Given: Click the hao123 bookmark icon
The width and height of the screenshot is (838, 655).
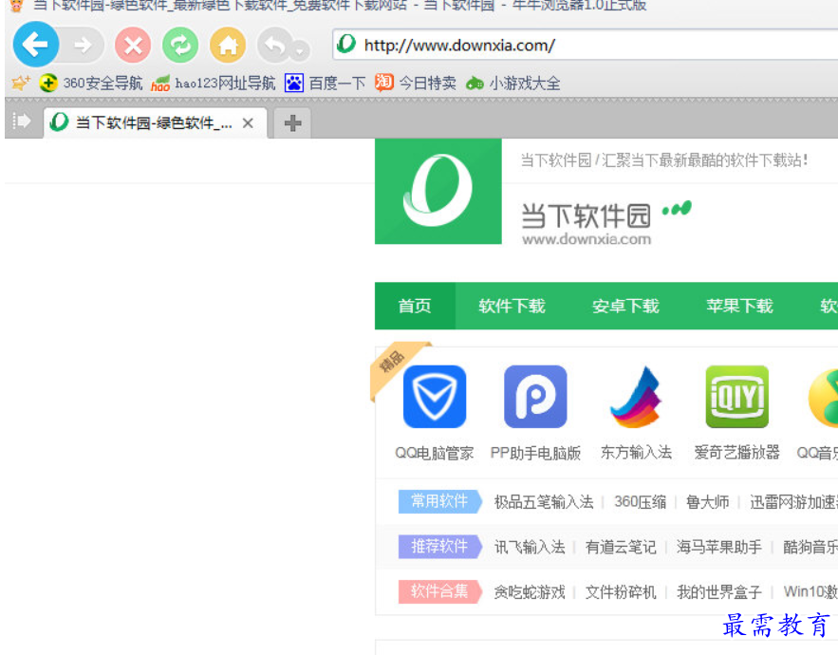Looking at the screenshot, I should (x=159, y=84).
